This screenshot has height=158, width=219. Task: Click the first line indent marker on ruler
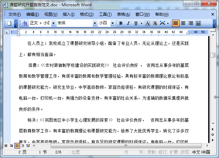pyautogui.click(x=18, y=31)
